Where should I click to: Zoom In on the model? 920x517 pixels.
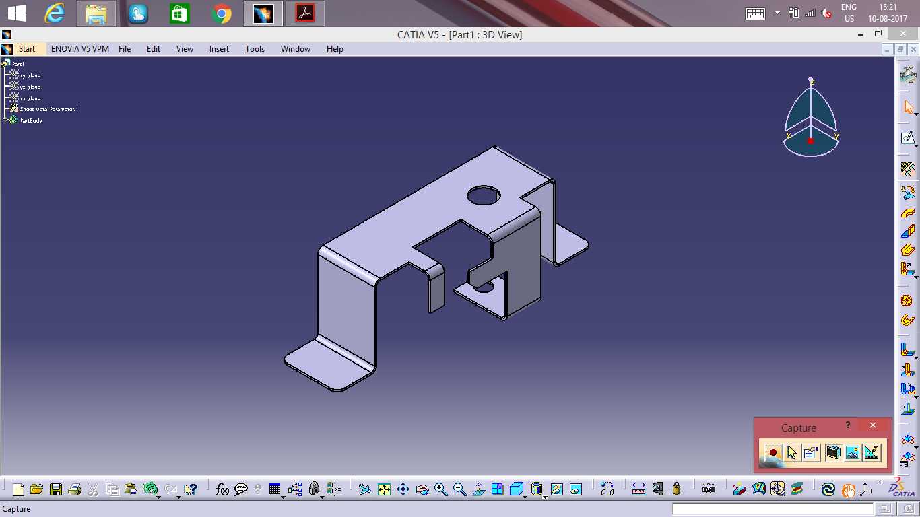pyautogui.click(x=440, y=489)
